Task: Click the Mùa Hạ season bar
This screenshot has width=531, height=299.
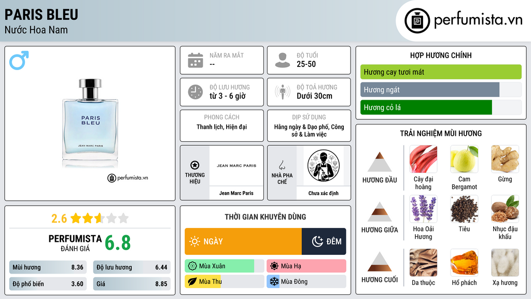Action: coord(306,266)
